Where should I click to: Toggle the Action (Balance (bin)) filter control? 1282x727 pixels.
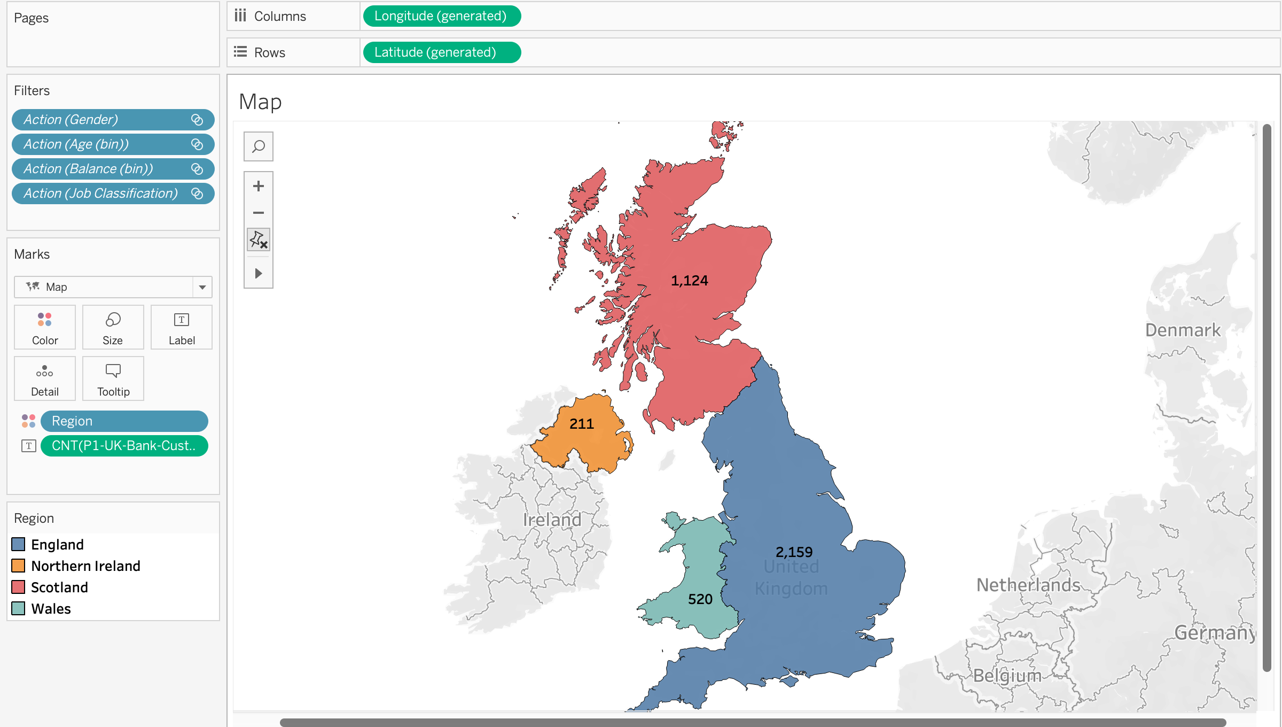click(197, 168)
